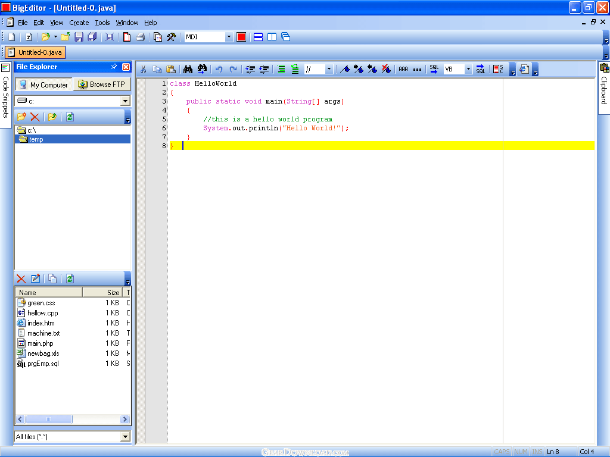Image resolution: width=610 pixels, height=457 pixels.
Task: Open the Tools menu
Action: point(102,23)
